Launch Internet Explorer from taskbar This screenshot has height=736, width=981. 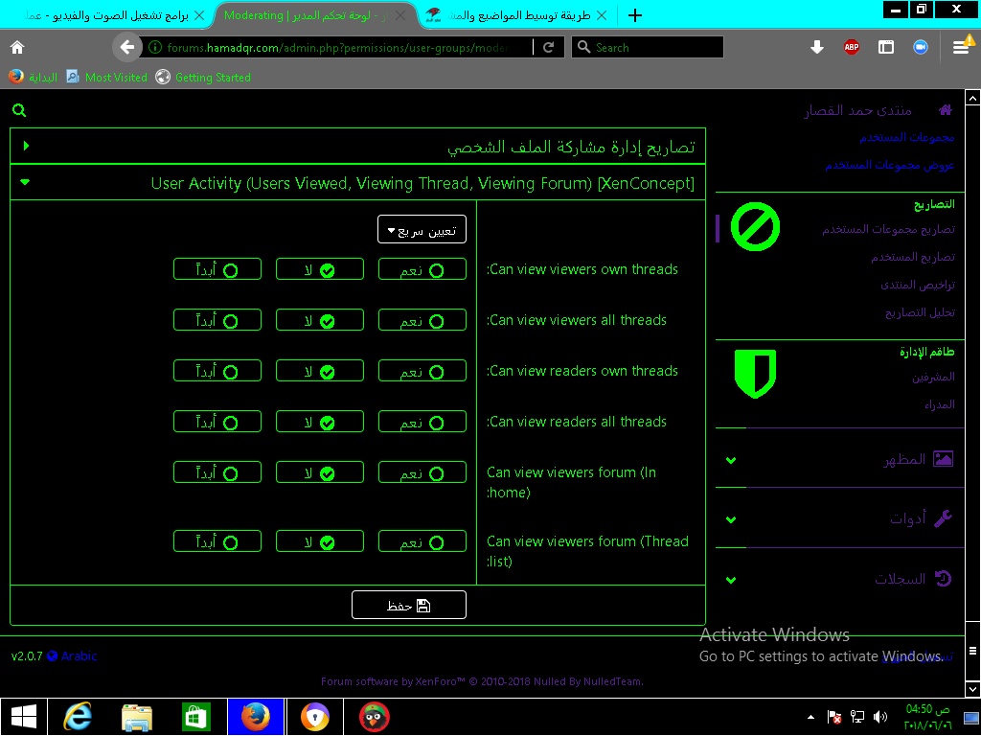pyautogui.click(x=77, y=716)
